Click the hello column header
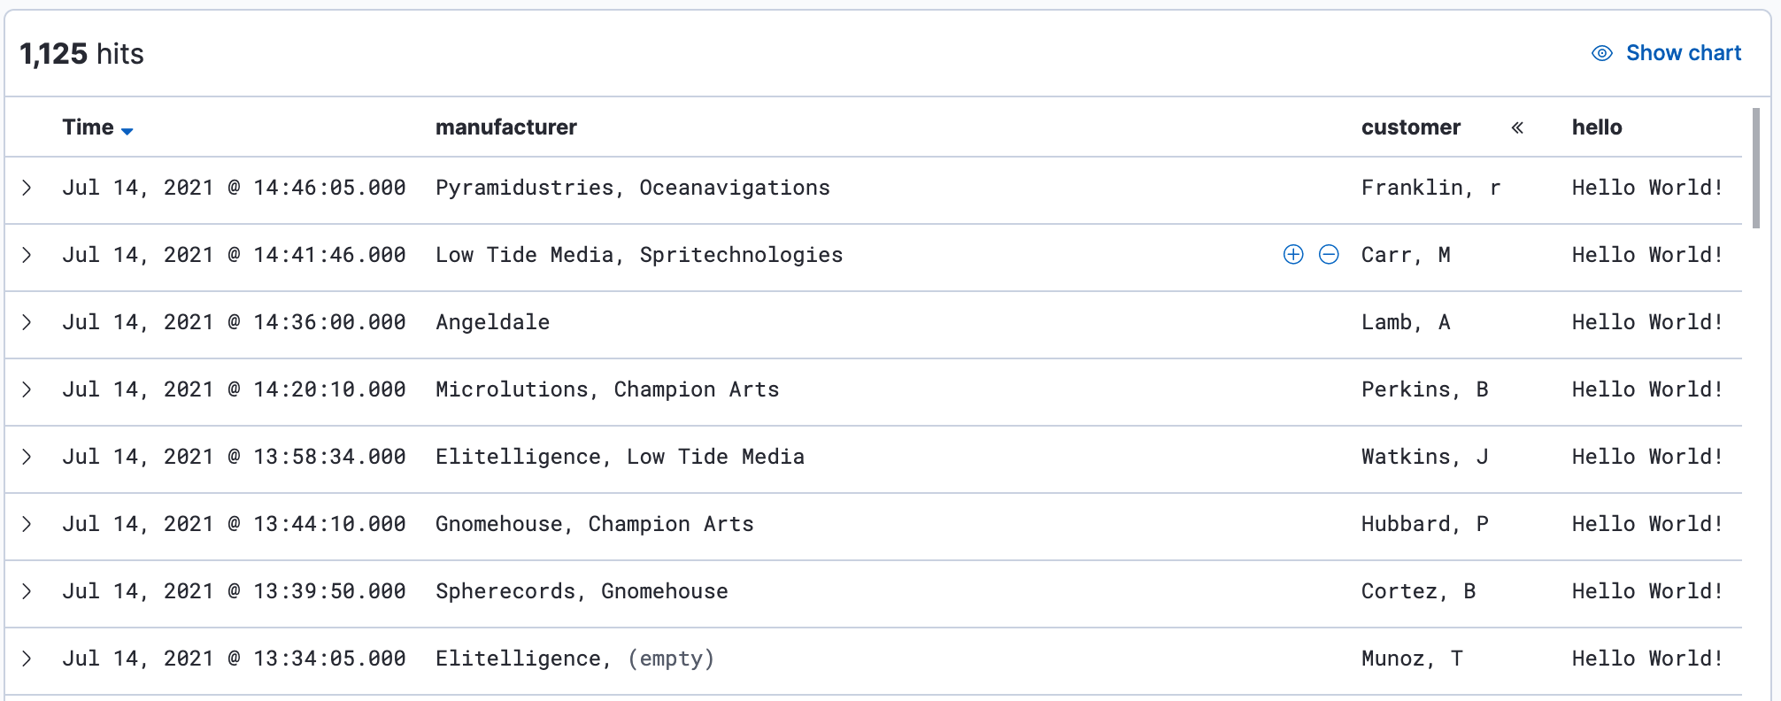This screenshot has height=701, width=1781. click(1596, 127)
